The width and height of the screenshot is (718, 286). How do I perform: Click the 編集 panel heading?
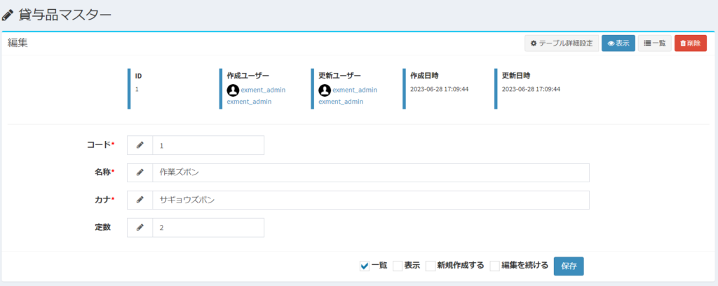click(x=18, y=43)
